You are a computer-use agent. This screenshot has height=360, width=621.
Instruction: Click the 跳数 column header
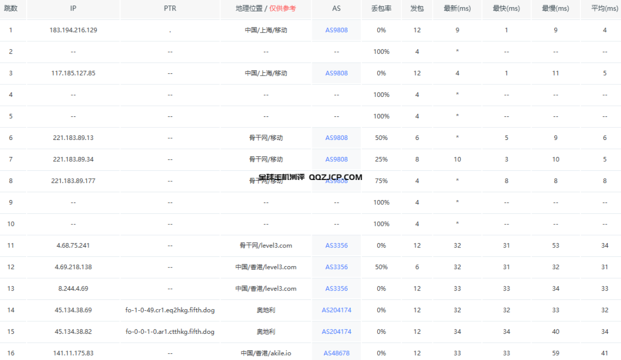(10, 8)
